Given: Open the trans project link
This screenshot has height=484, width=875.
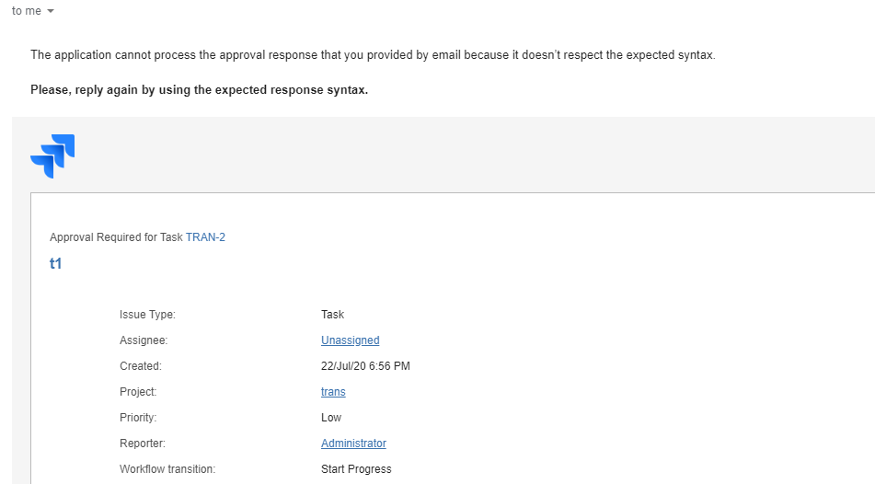Looking at the screenshot, I should [333, 392].
